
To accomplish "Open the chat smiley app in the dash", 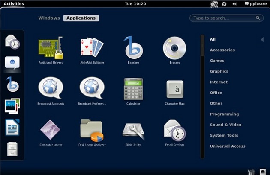I will tap(12, 63).
